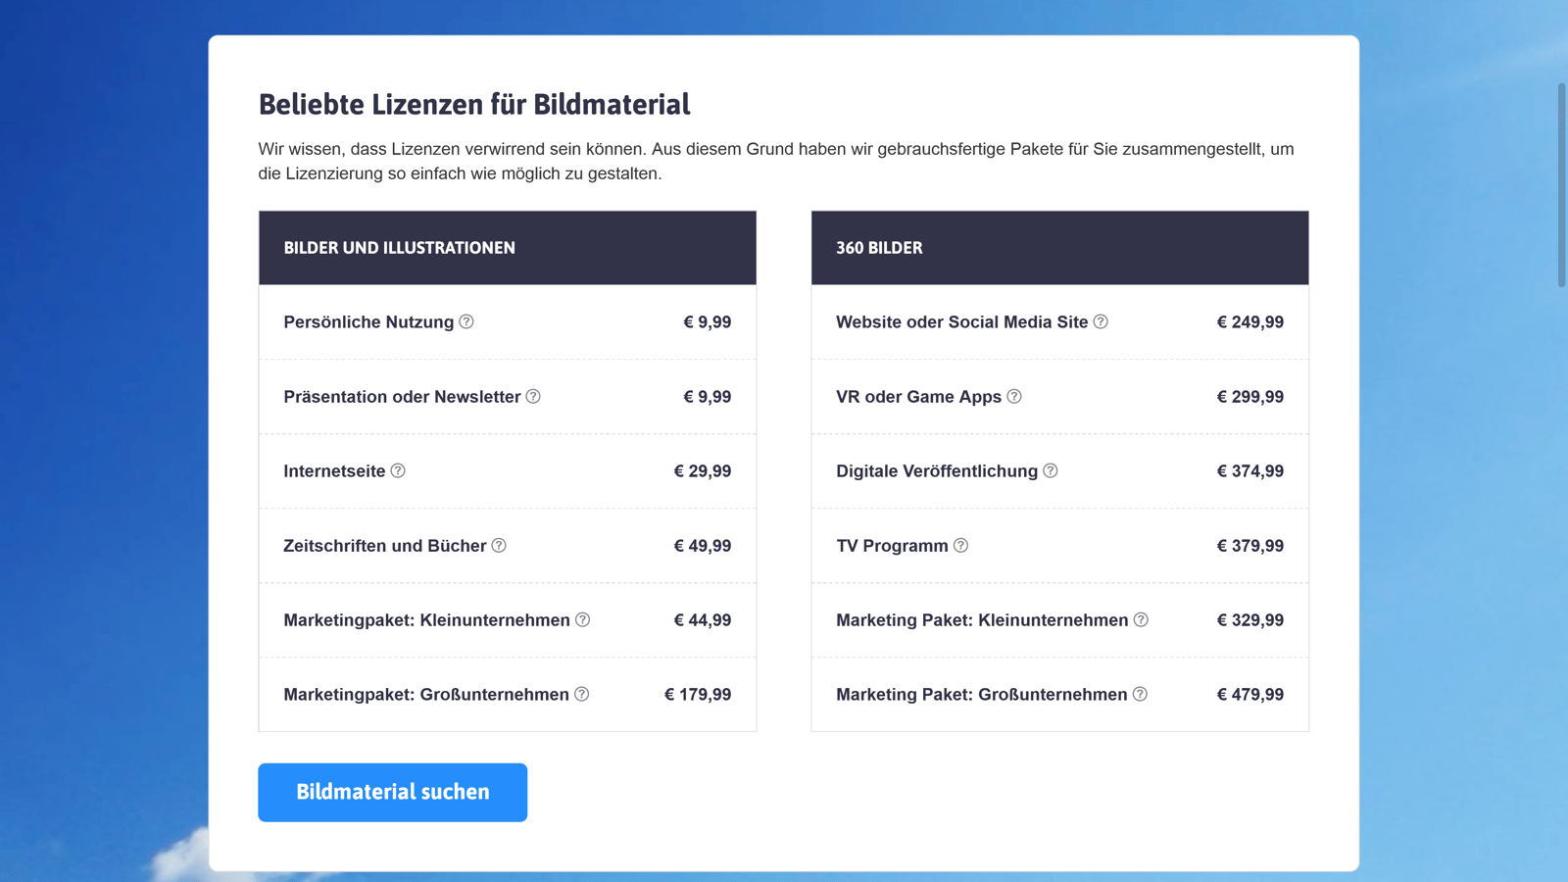The width and height of the screenshot is (1568, 882).
Task: Click info icon for Marketing Paket: Kleinunternehmen
Action: pos(1141,619)
